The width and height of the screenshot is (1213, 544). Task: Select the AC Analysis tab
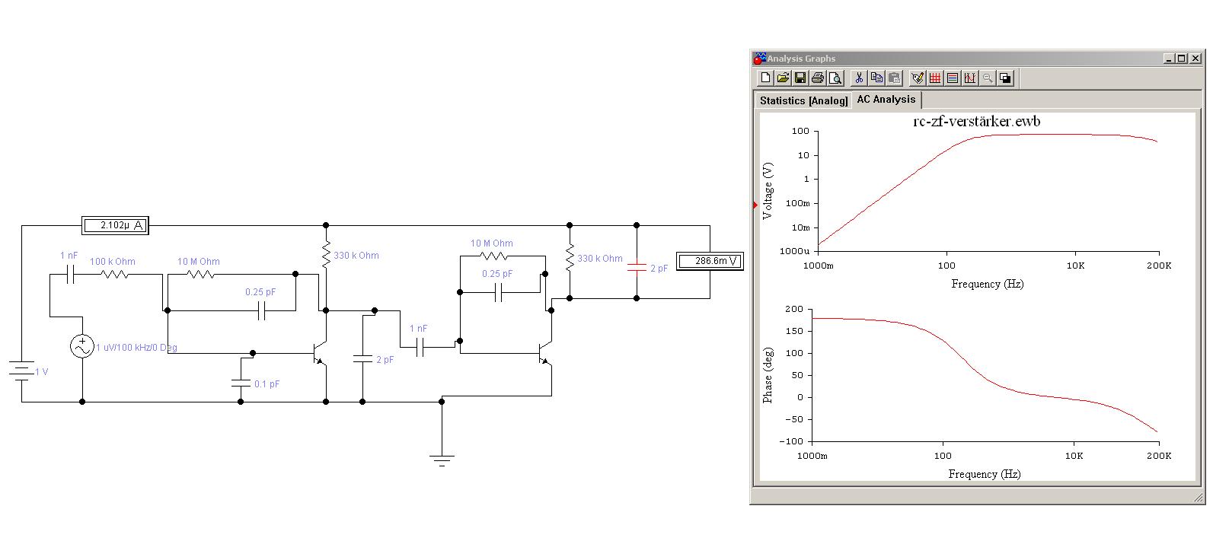(x=886, y=99)
